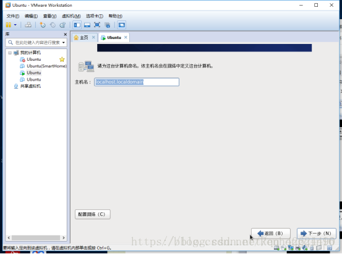Click the magnifier icon in library search

coord(11,42)
